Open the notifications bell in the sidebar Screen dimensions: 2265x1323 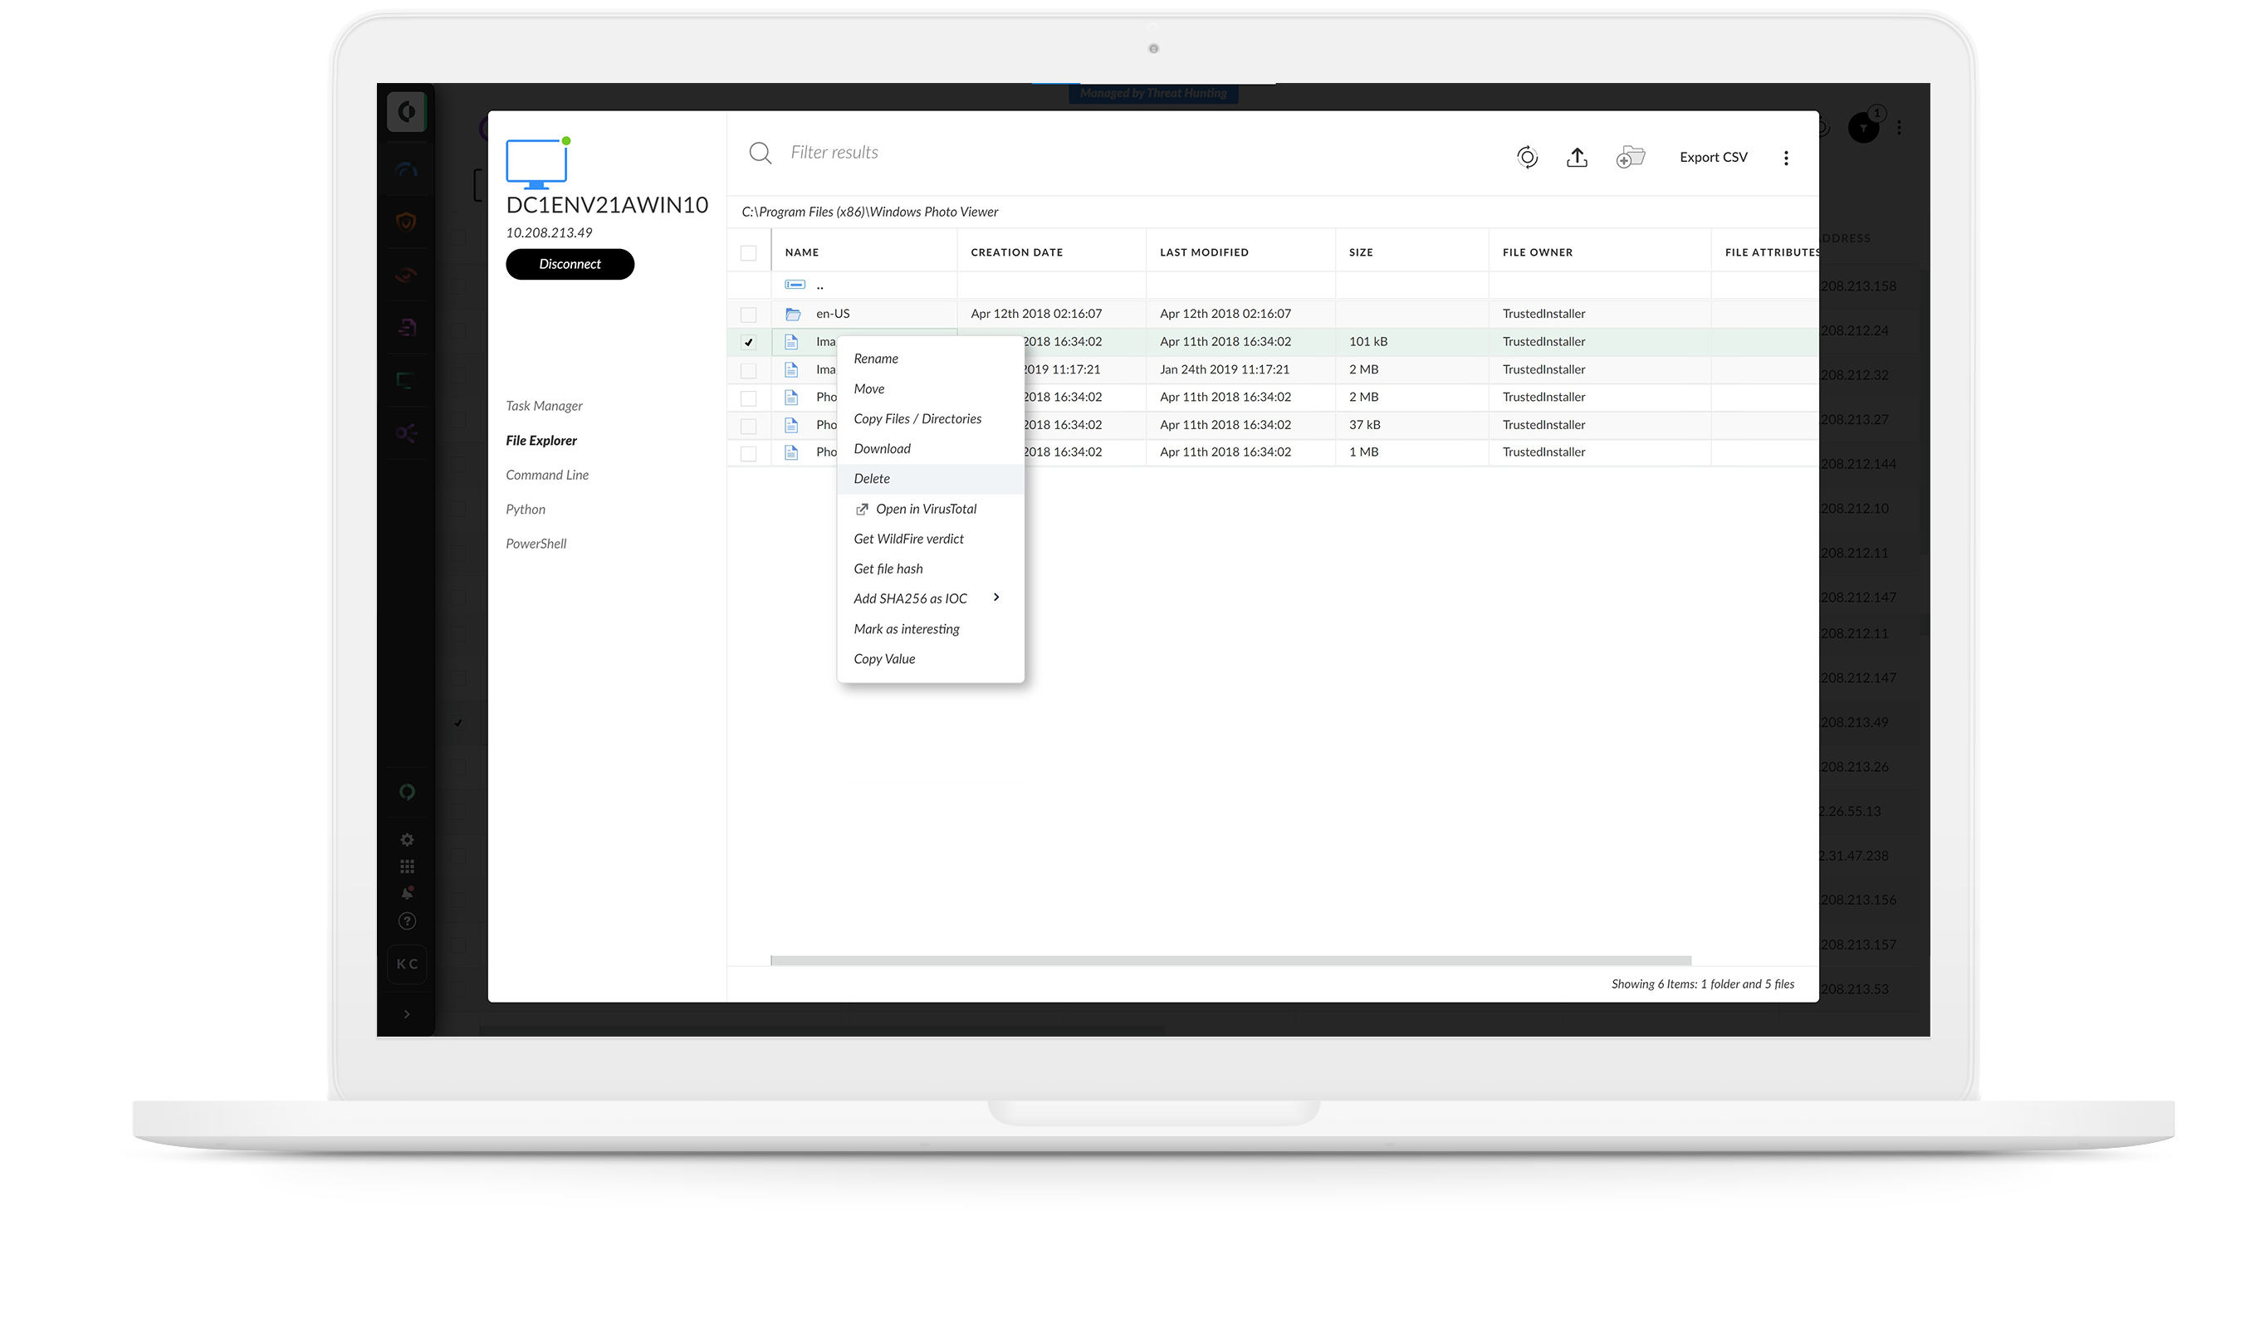[x=407, y=892]
